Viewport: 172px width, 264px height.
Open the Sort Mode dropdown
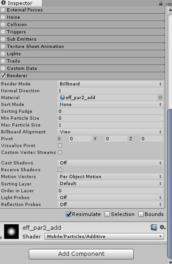(110, 105)
